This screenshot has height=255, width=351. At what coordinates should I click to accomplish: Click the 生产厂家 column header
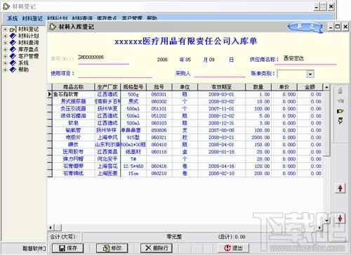coord(107,87)
